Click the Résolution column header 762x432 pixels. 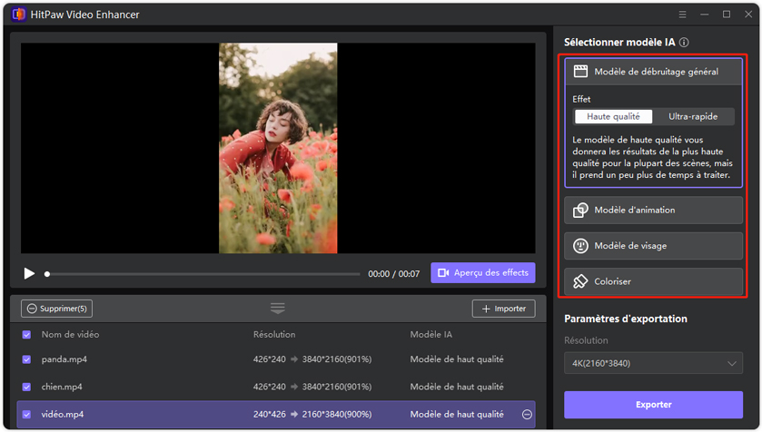(274, 335)
